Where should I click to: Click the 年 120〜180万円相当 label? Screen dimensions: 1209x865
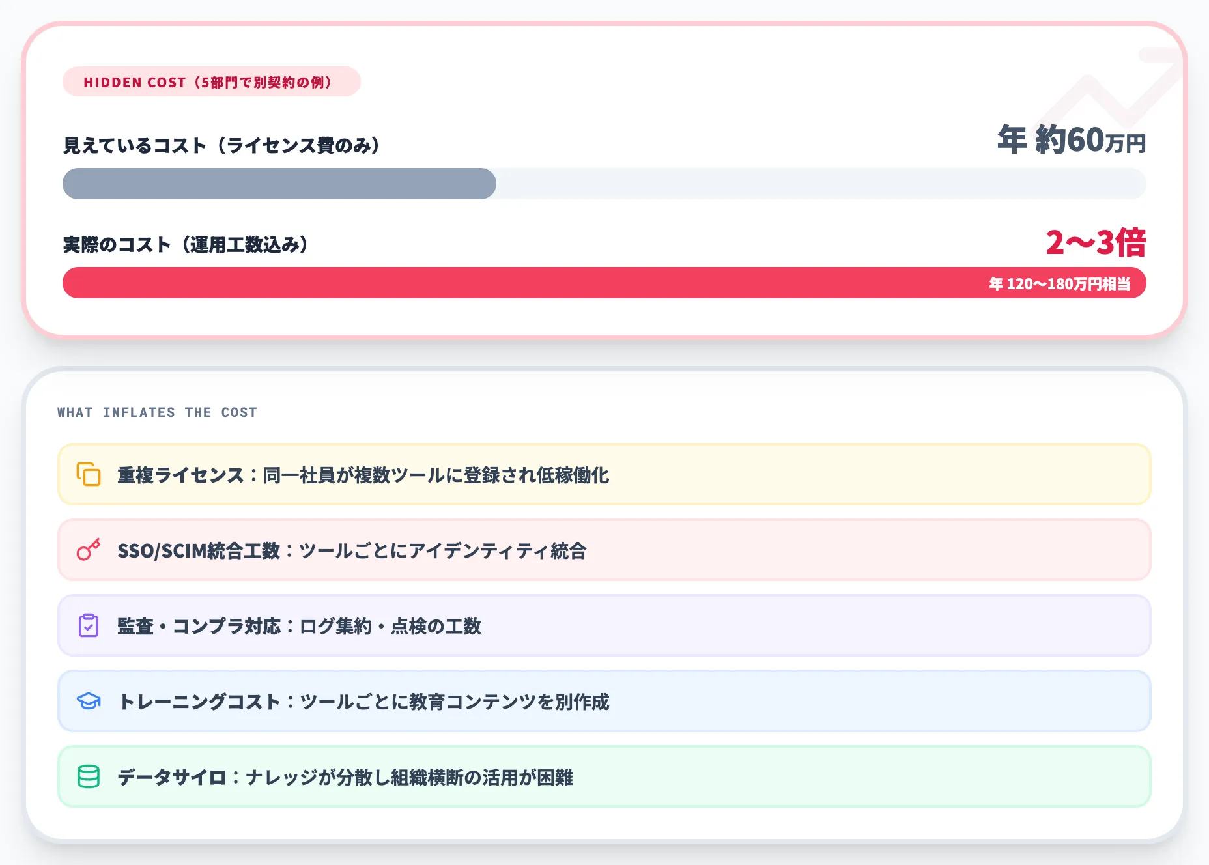click(x=1060, y=284)
